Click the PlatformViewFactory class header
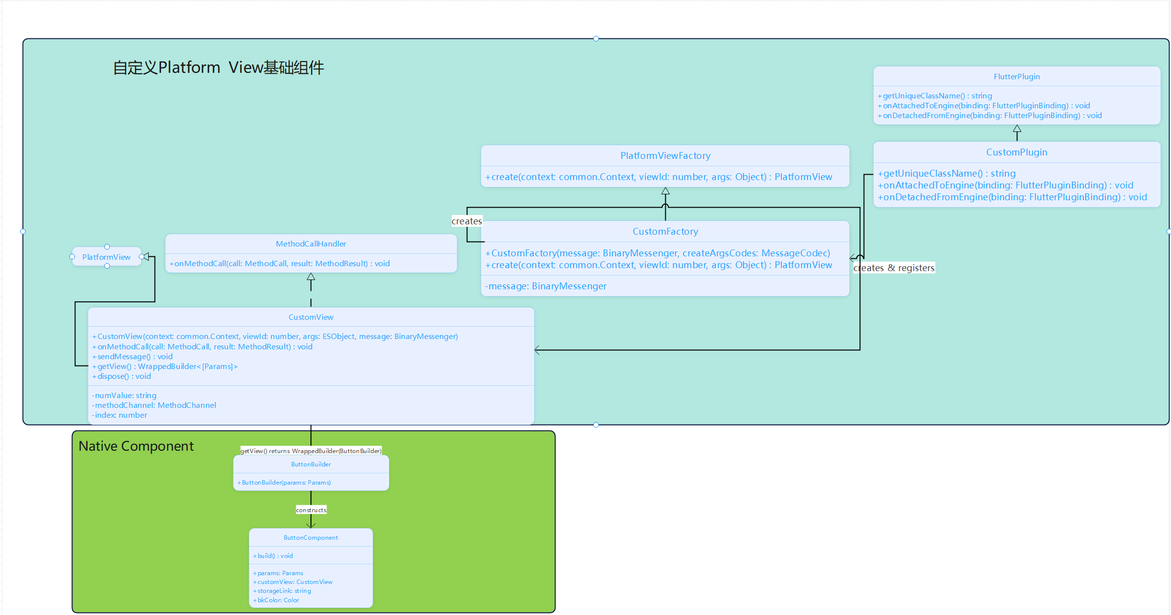 click(x=665, y=155)
